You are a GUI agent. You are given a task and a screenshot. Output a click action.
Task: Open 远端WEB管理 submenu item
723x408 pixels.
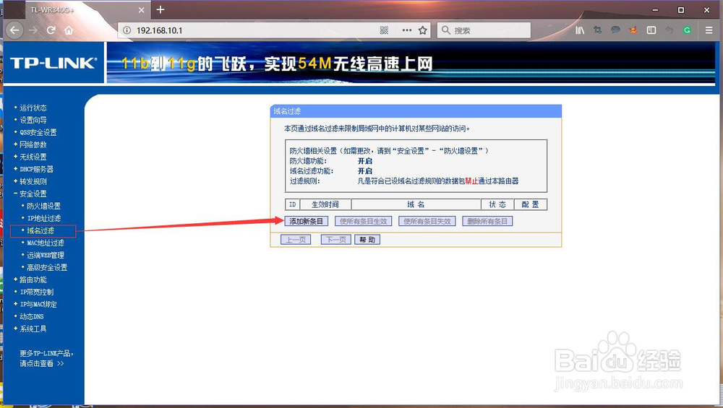click(x=45, y=255)
